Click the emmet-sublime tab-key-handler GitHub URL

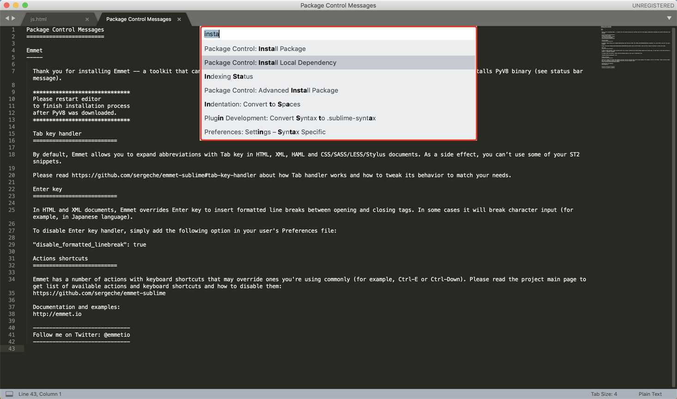(164, 175)
